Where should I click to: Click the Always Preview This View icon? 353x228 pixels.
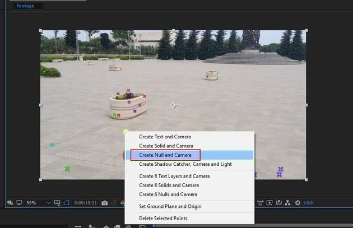(x=10, y=203)
